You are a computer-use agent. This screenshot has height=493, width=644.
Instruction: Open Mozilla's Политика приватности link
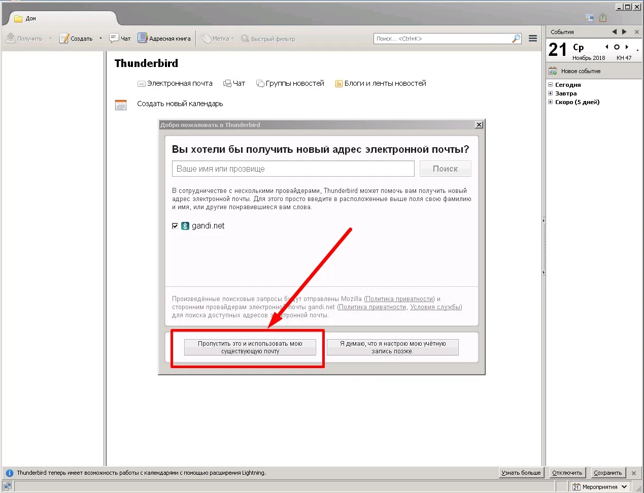pos(399,299)
